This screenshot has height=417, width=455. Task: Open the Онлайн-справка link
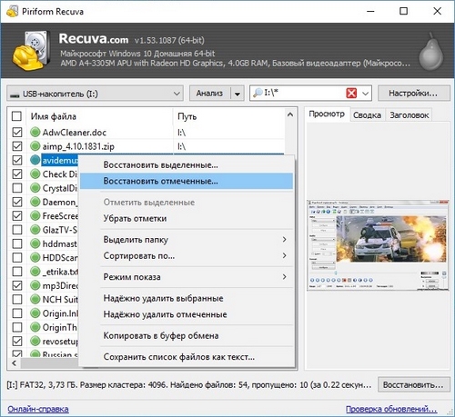tap(38, 409)
